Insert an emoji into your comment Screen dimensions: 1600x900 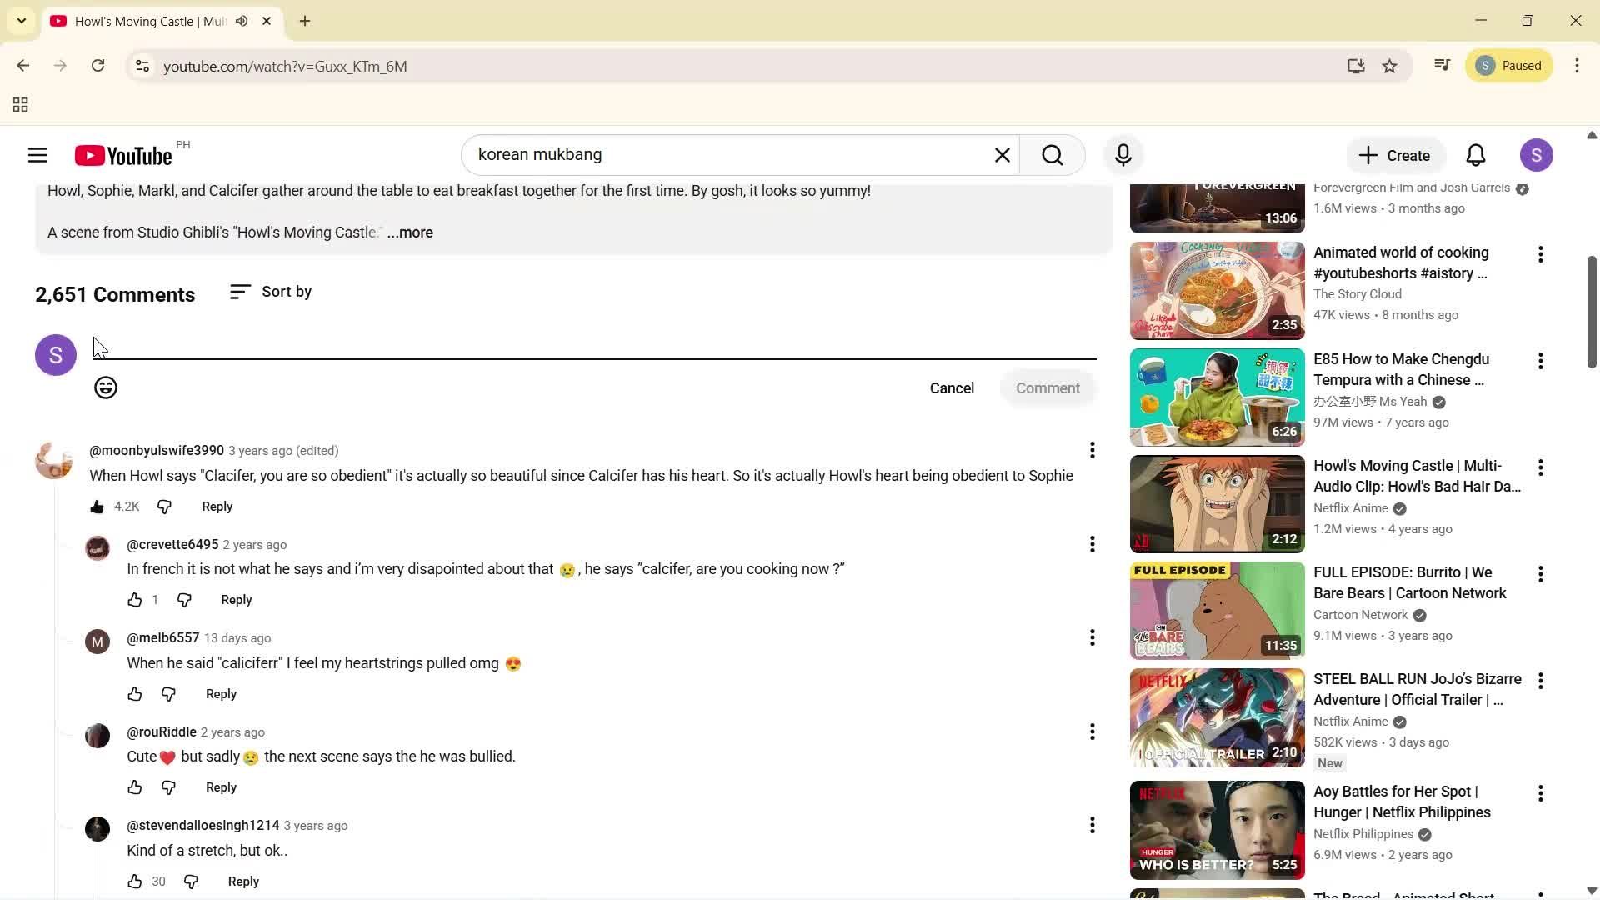[105, 387]
